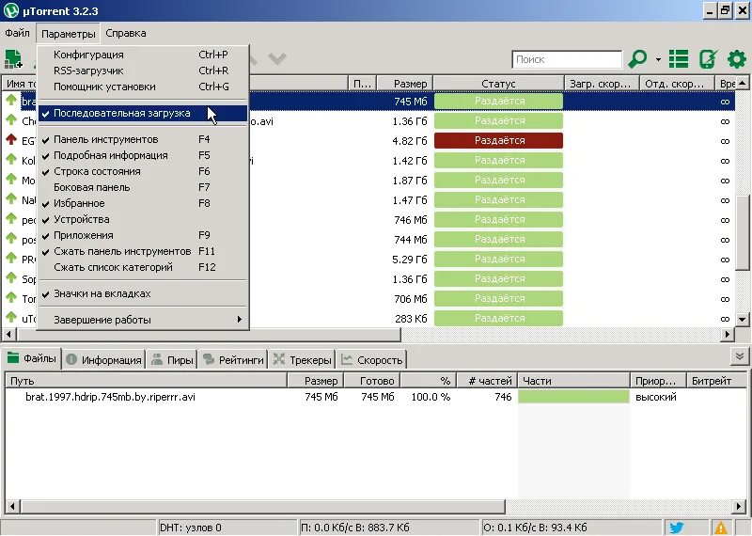The width and height of the screenshot is (752, 536).
Task: Sort files by Готово column header
Action: click(372, 381)
